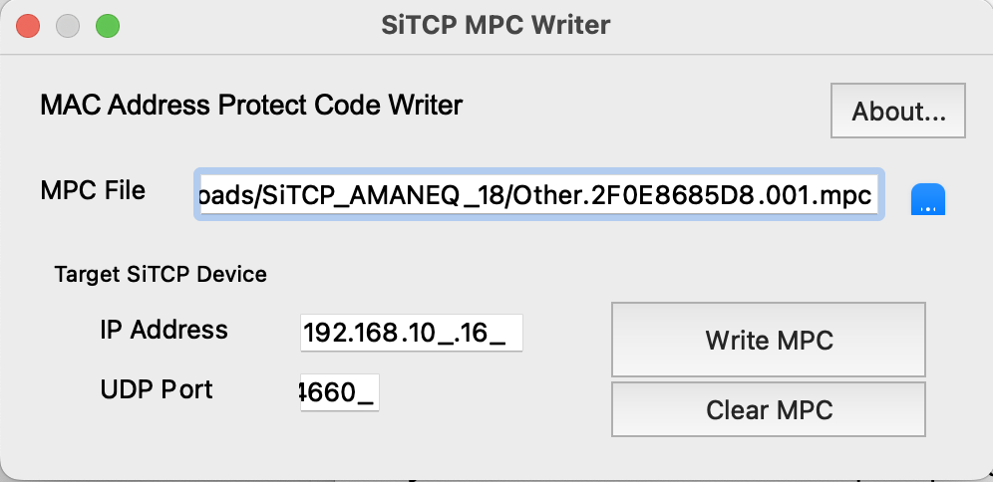Image resolution: width=993 pixels, height=482 pixels.
Task: Open the About dialog
Action: click(898, 112)
